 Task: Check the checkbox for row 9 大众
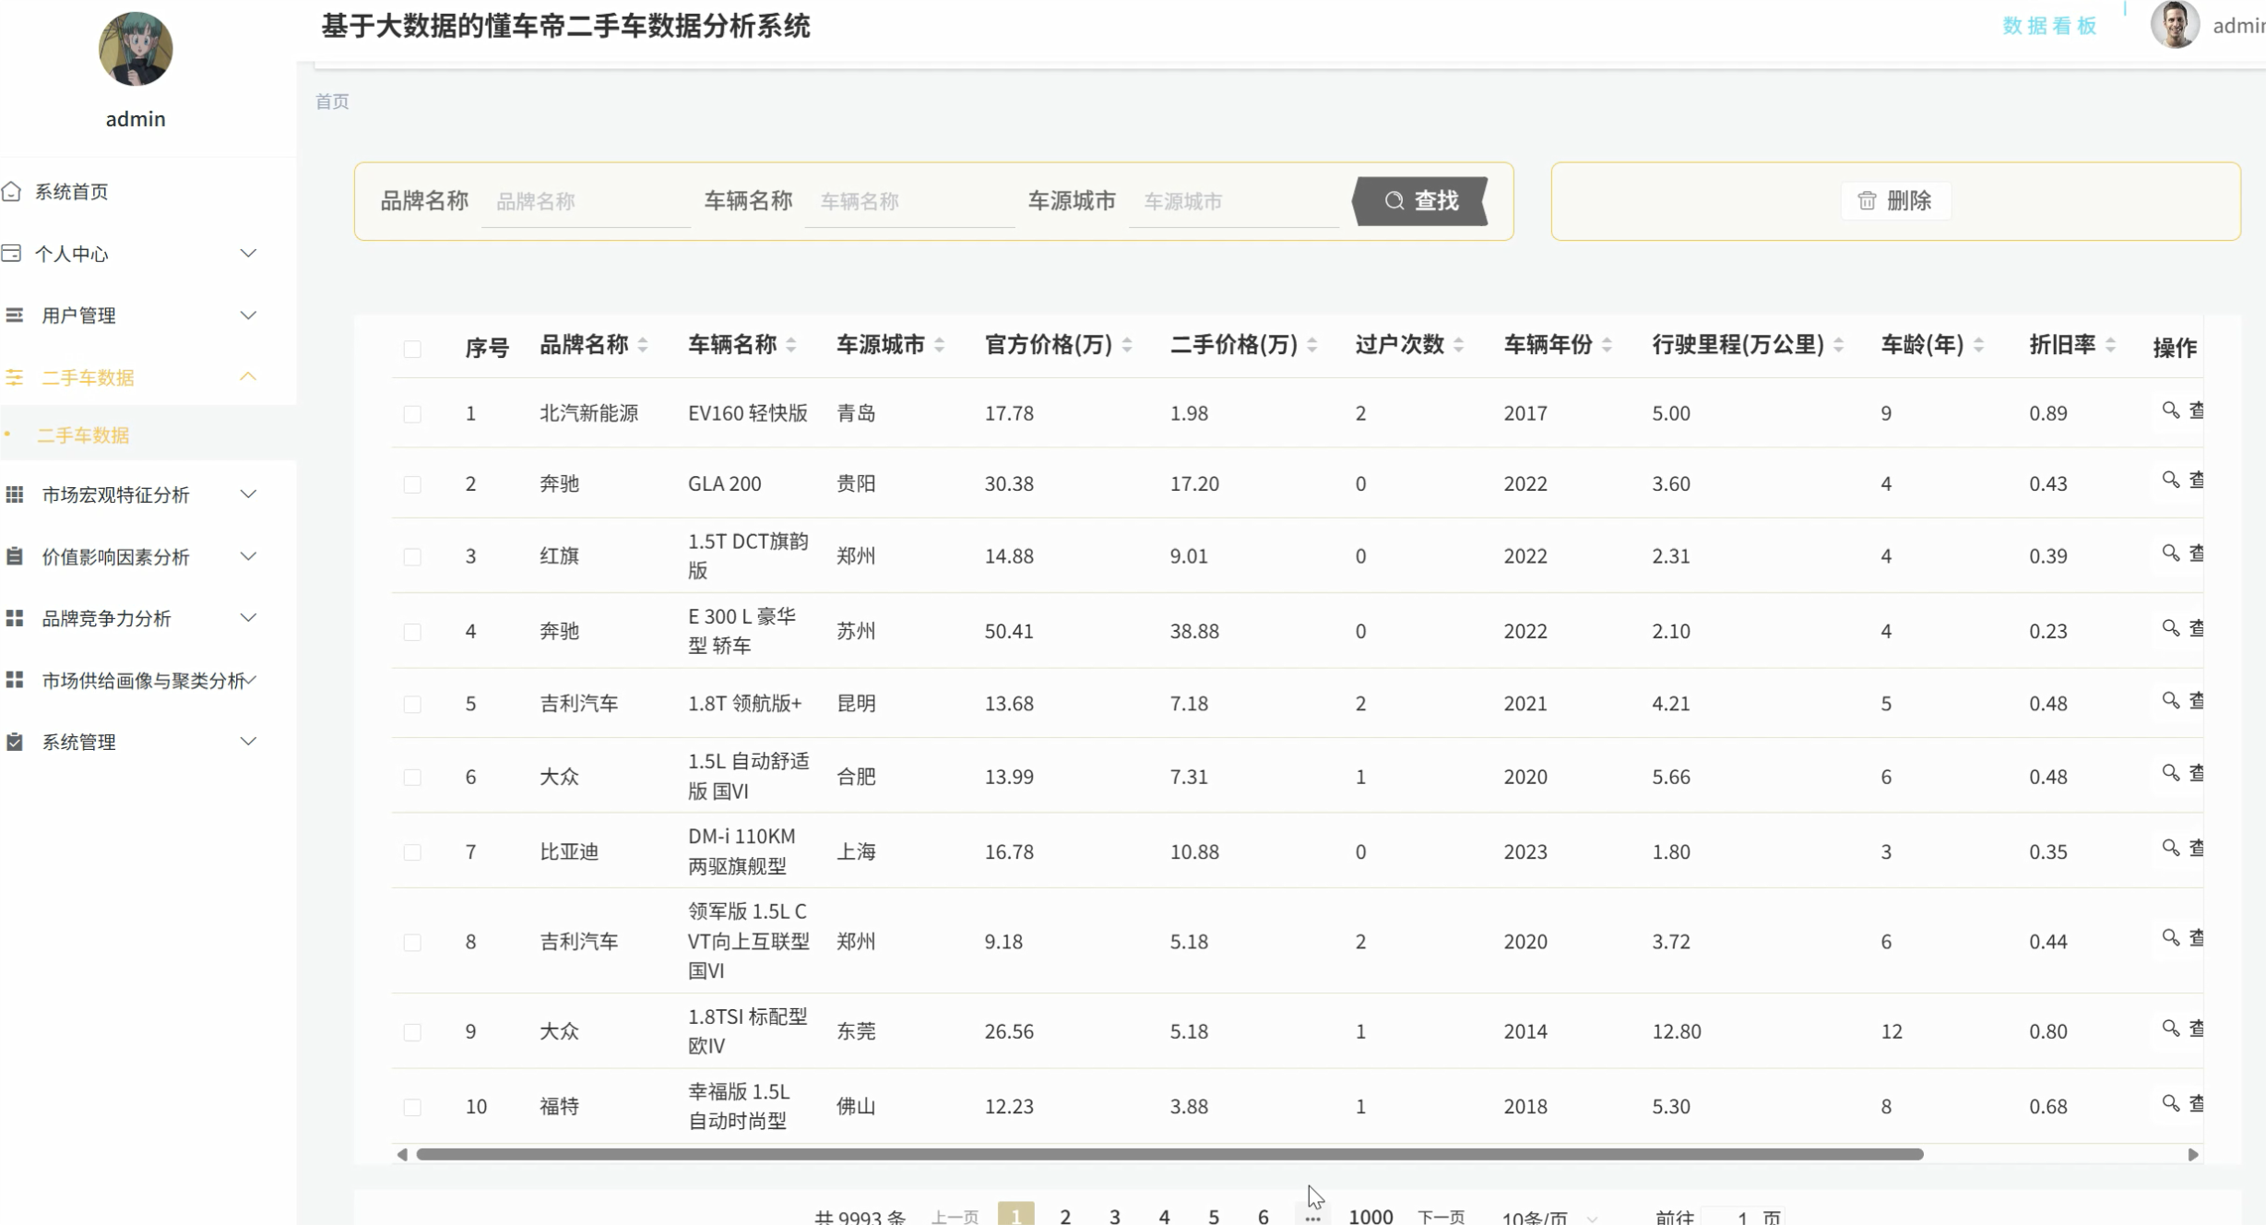pyautogui.click(x=412, y=1032)
